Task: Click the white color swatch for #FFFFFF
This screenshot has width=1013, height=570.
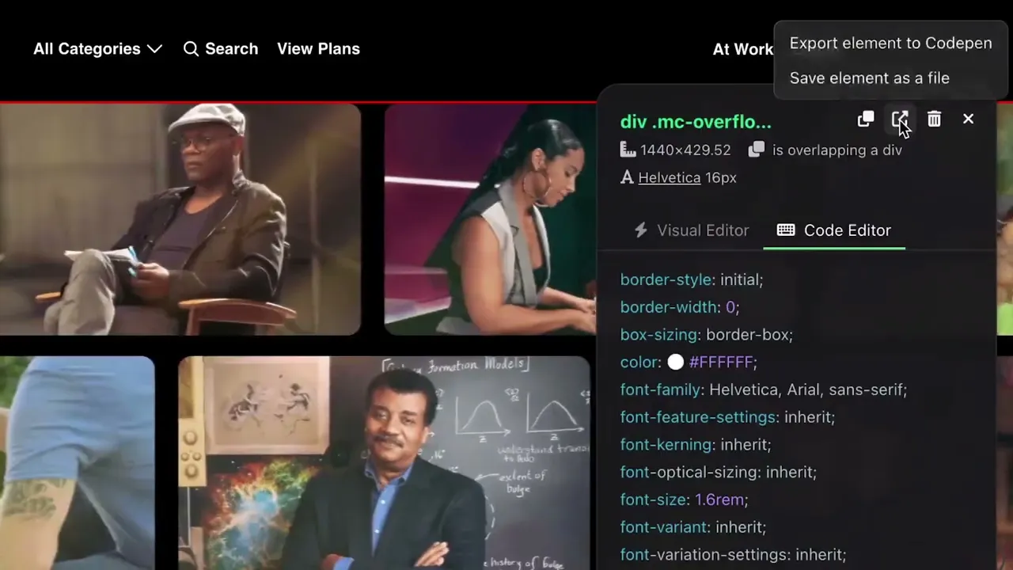Action: (x=675, y=362)
